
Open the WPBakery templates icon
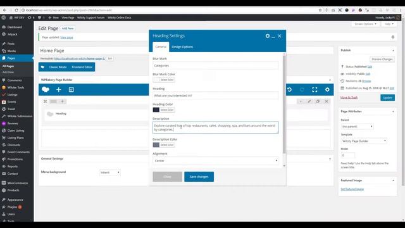72,89
